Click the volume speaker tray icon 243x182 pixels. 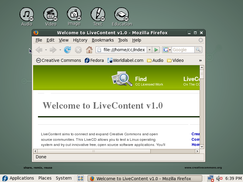[x=219, y=178]
